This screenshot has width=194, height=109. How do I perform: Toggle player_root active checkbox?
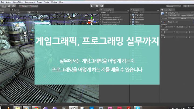coord(166,13)
